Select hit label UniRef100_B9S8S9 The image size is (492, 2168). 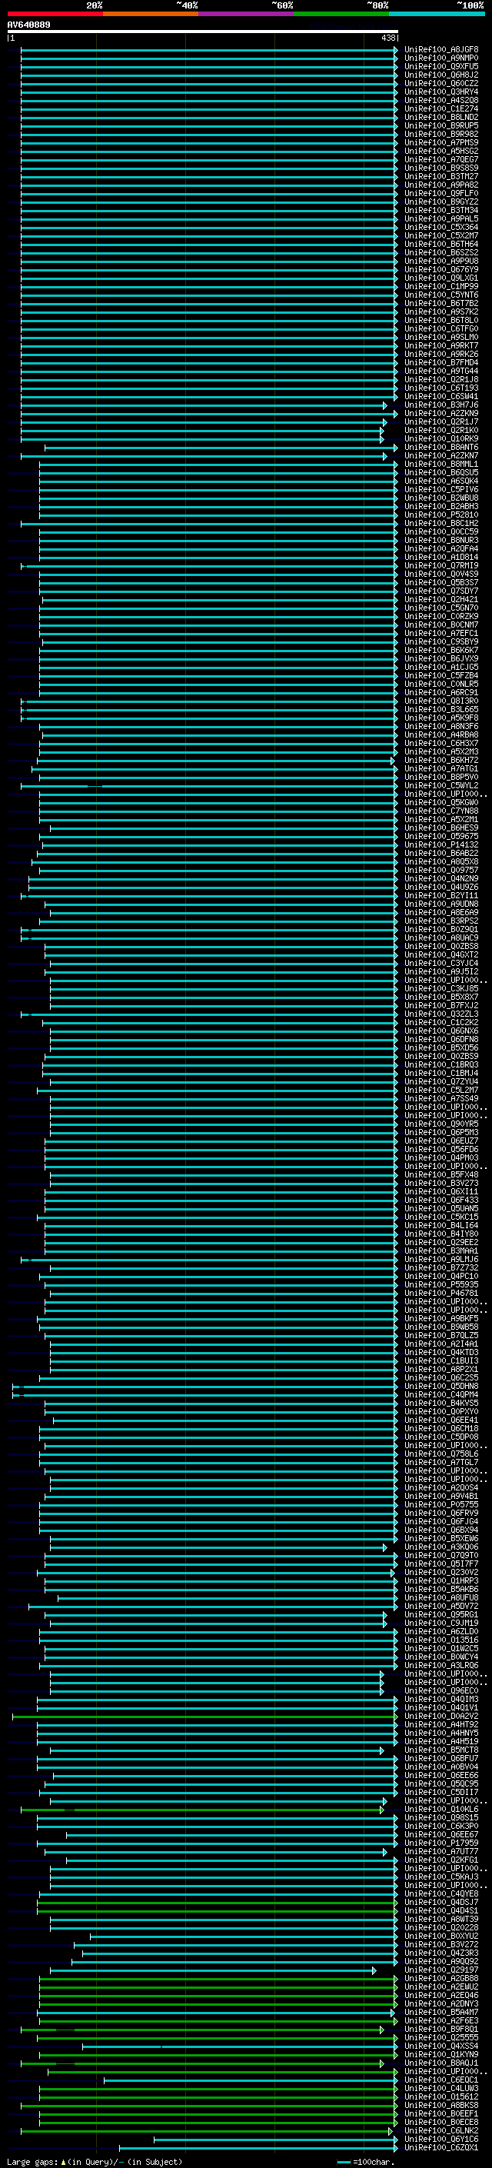click(441, 168)
